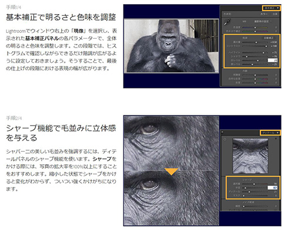Click the 適用量 value 70

tap(275, 184)
